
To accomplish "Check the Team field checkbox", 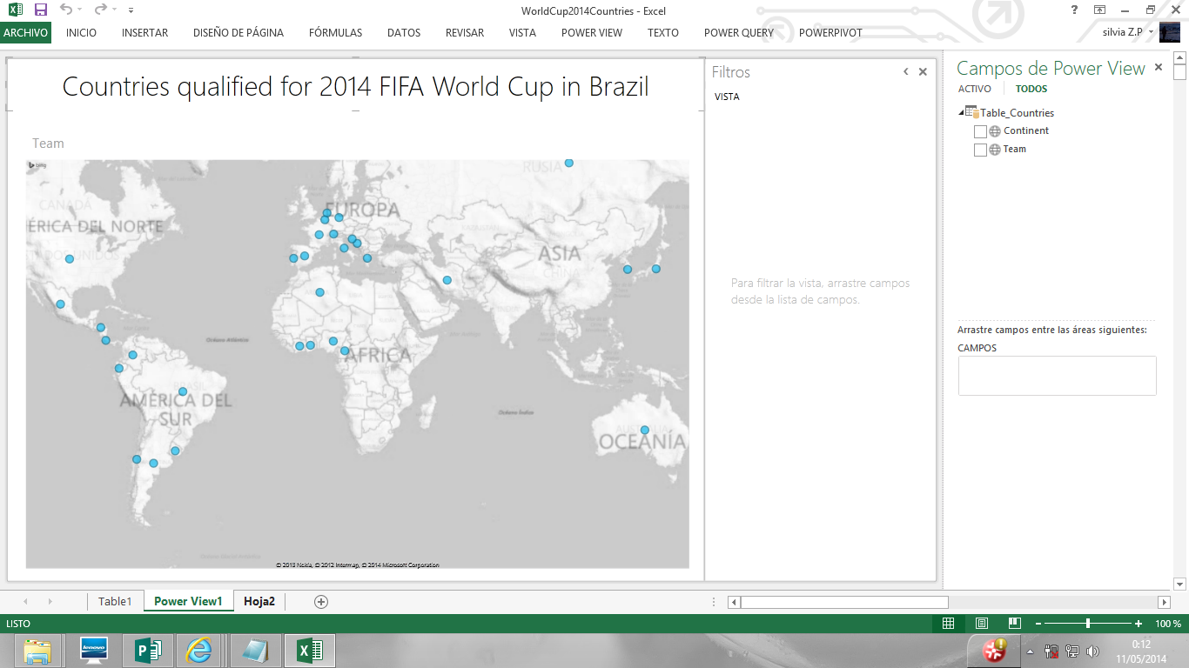I will click(980, 149).
